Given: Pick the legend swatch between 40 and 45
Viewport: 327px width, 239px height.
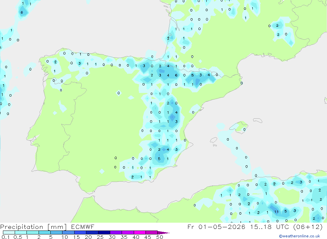Looking at the screenshot, I should [x=140, y=232].
